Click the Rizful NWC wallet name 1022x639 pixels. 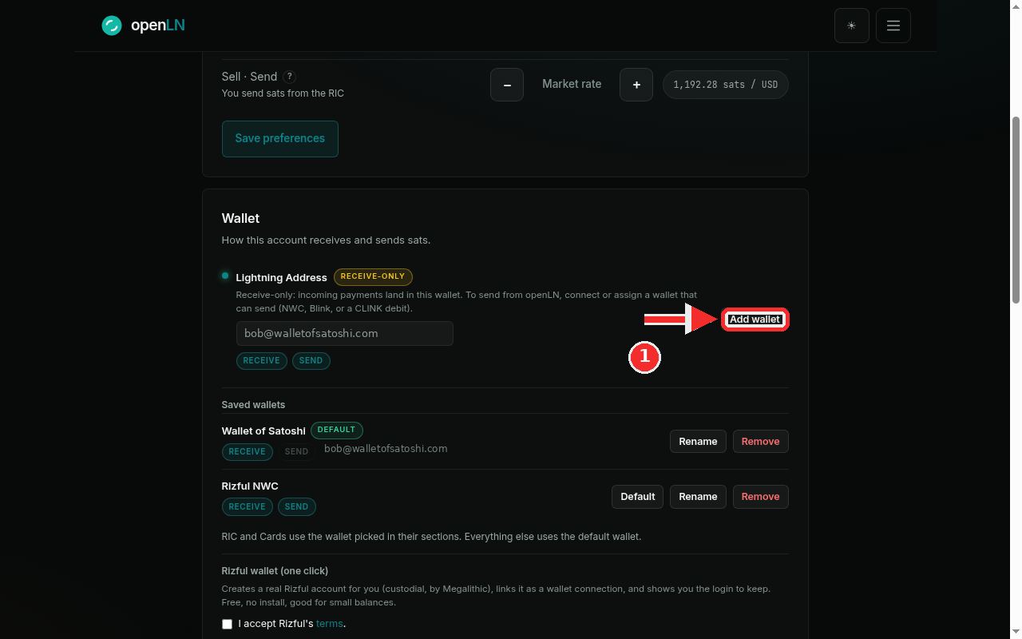coord(250,486)
